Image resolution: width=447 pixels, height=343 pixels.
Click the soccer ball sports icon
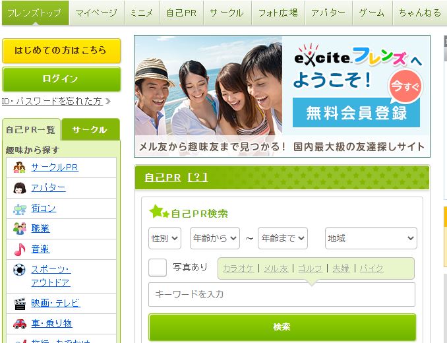coord(20,270)
